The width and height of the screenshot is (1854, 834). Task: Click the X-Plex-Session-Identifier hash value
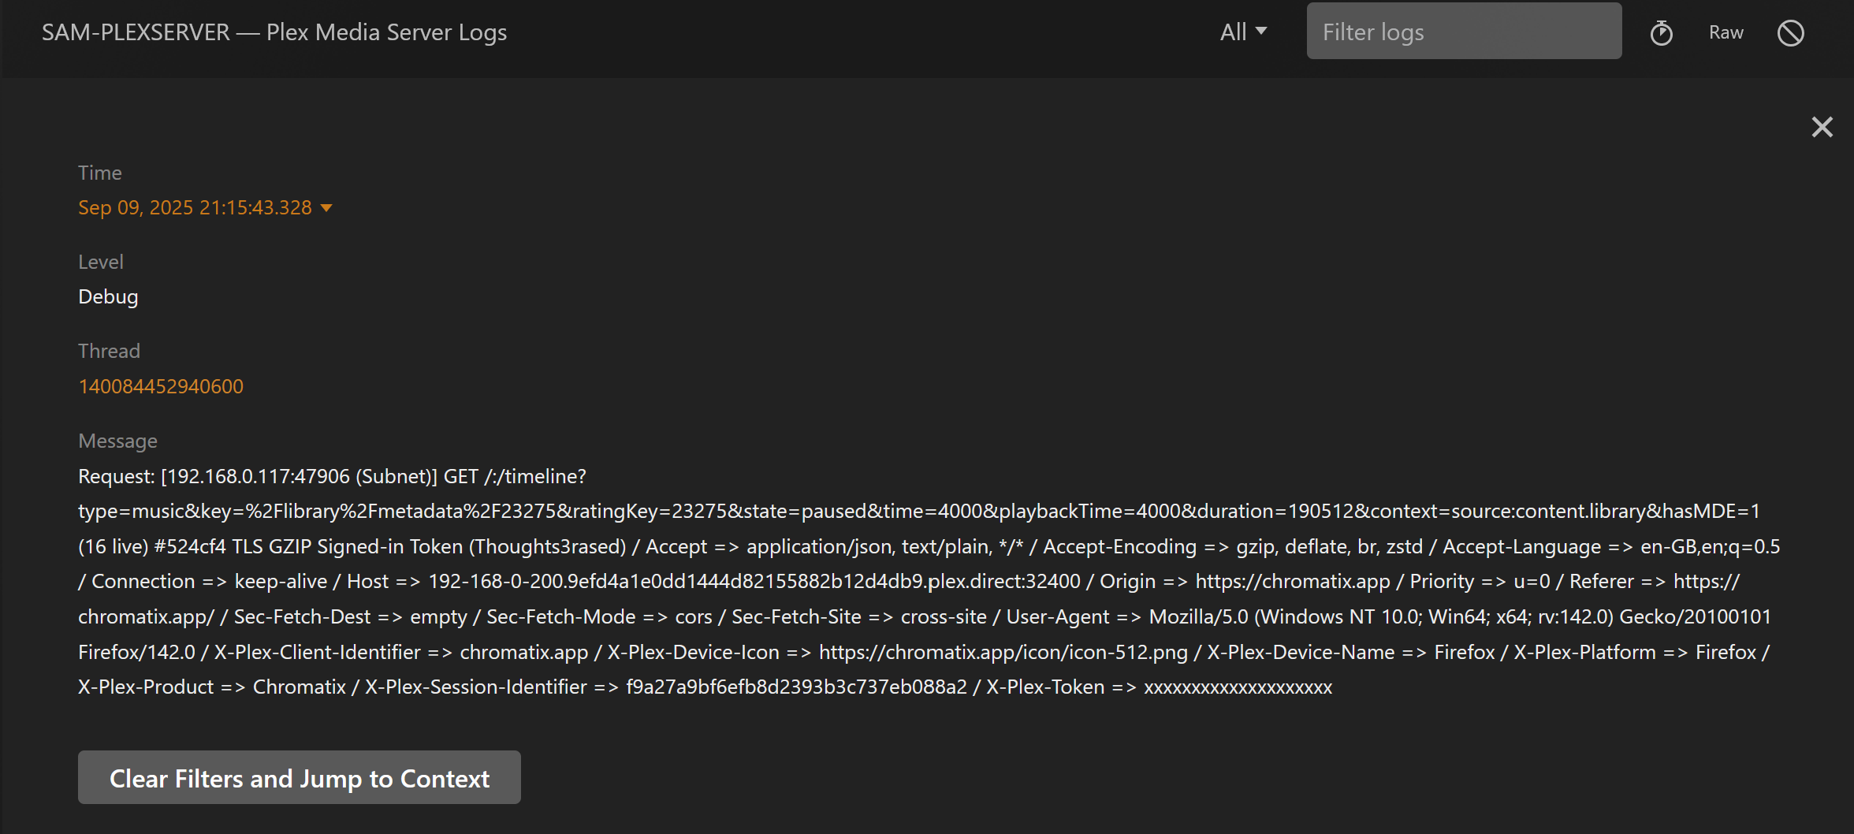tap(796, 687)
